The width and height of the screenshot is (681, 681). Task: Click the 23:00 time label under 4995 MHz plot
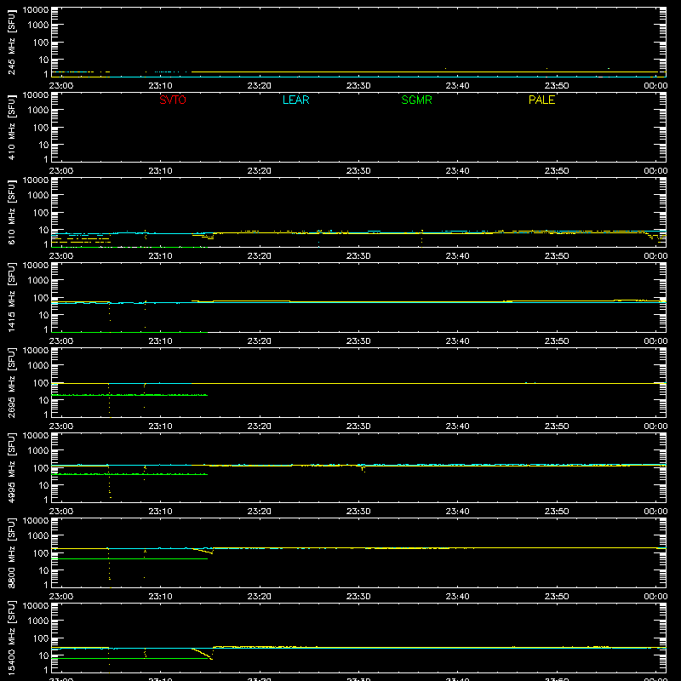point(61,512)
